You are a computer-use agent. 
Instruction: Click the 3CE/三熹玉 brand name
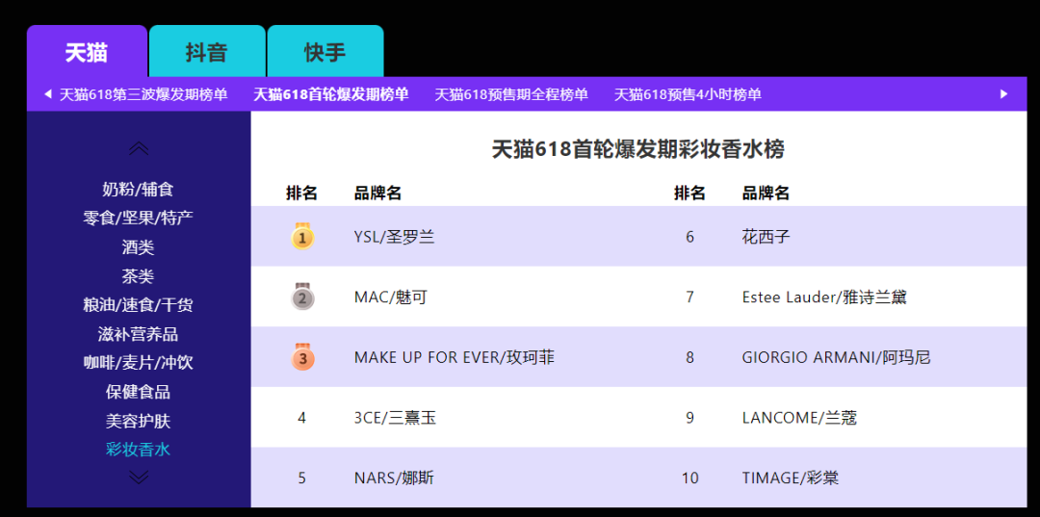tap(396, 418)
